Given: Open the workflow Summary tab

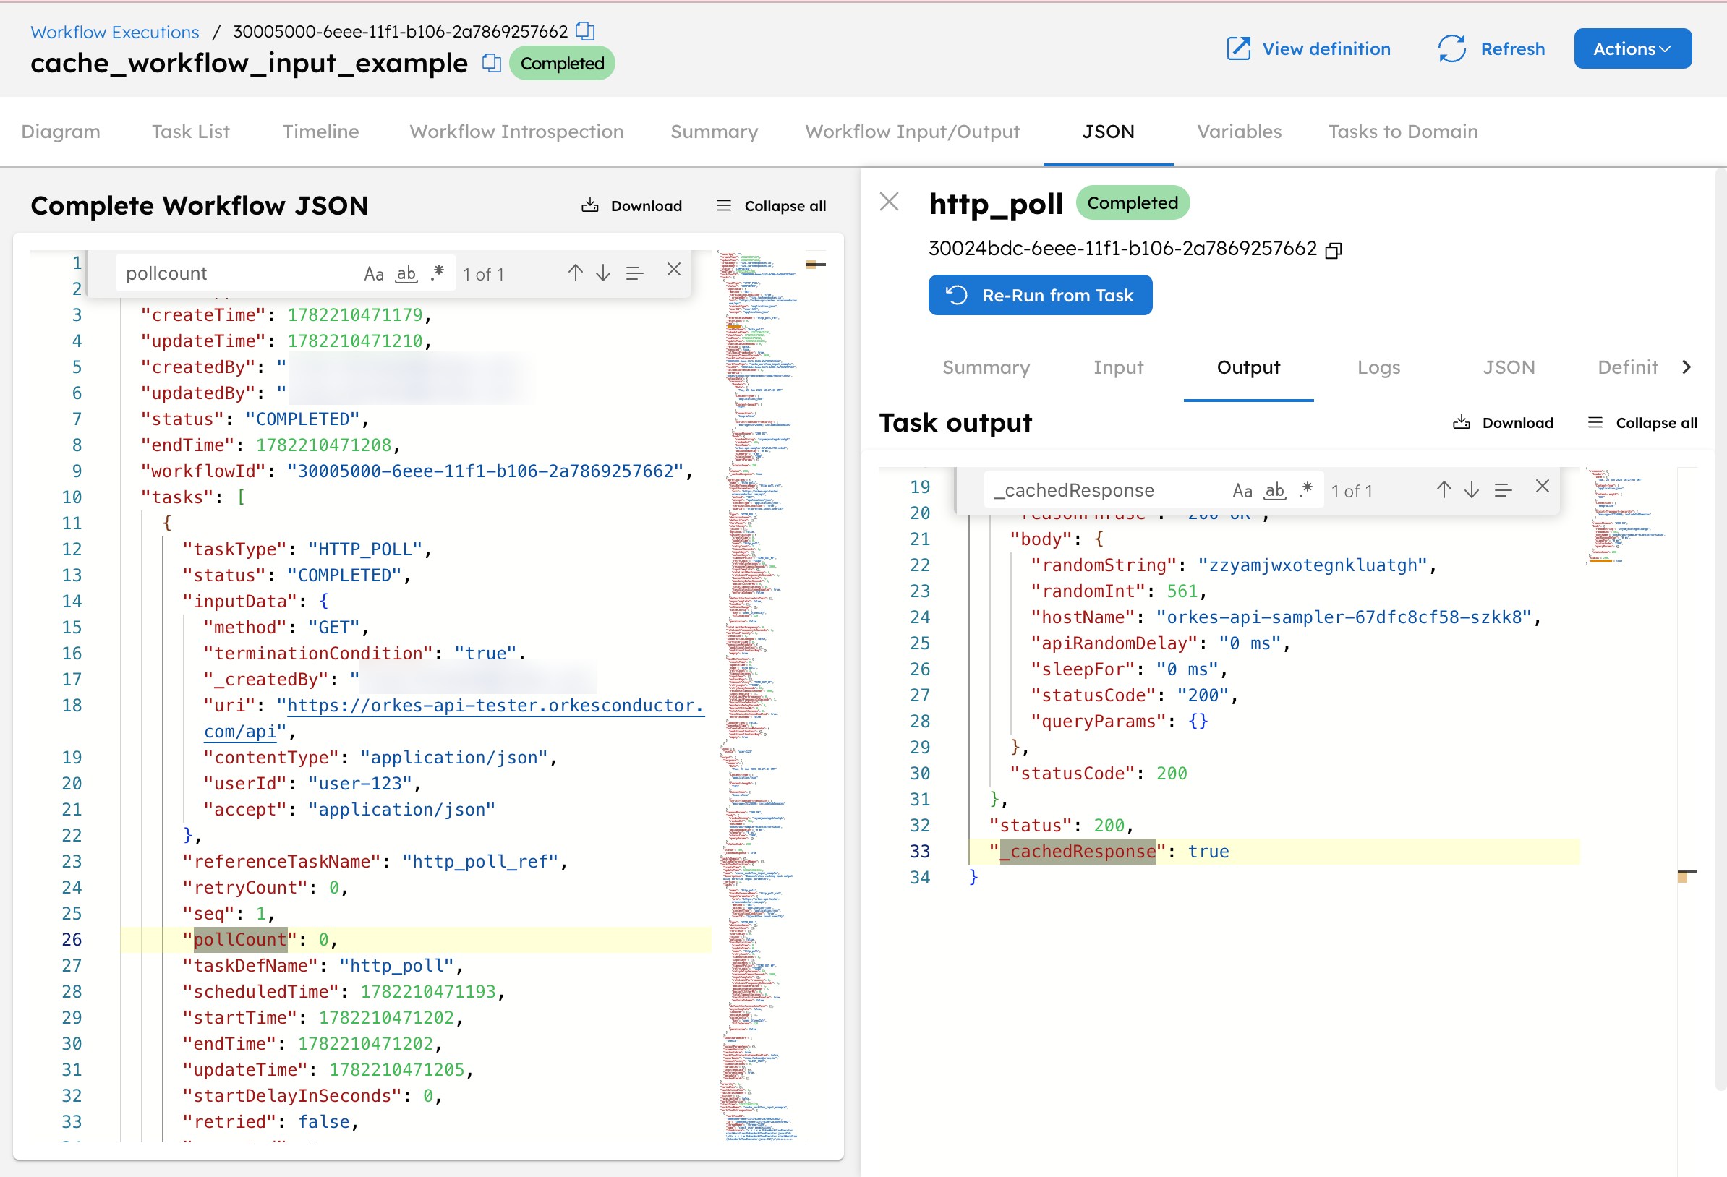Looking at the screenshot, I should [x=714, y=132].
